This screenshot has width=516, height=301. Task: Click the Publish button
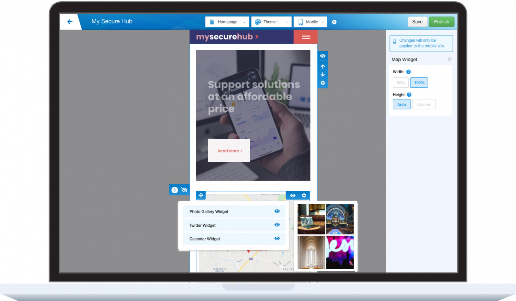coord(442,22)
